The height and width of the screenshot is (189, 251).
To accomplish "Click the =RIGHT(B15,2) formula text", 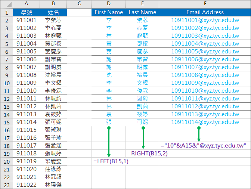I will (x=148, y=154).
